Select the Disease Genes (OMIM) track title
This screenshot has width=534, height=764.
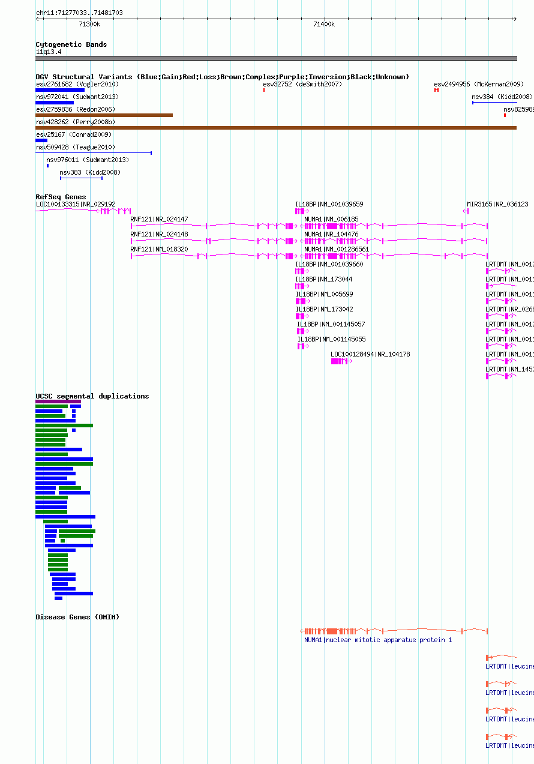click(x=77, y=617)
